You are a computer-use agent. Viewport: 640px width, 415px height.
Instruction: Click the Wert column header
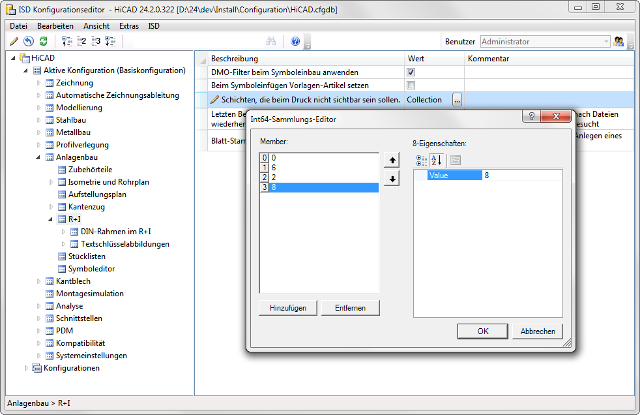[x=434, y=59]
